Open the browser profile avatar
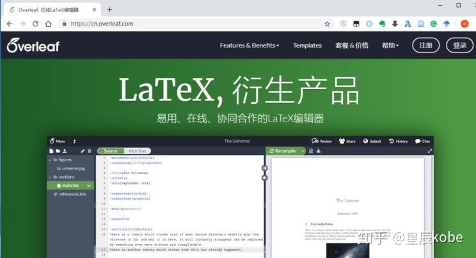 tap(464, 24)
